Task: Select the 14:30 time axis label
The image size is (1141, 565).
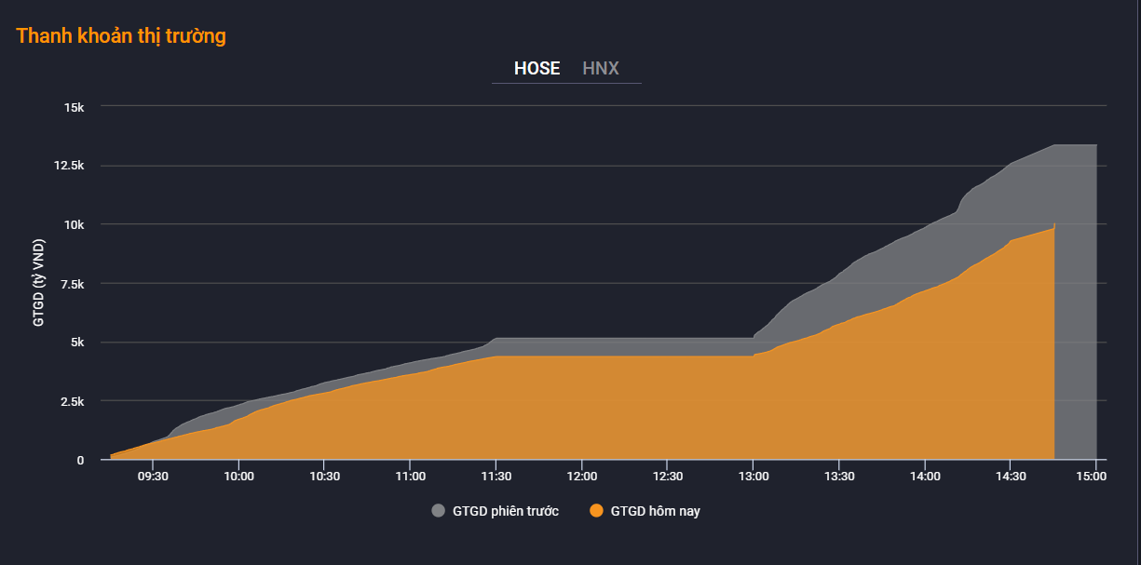Action: [1010, 476]
